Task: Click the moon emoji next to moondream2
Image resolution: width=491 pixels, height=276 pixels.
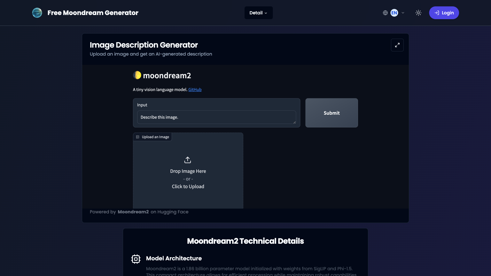Action: point(137,75)
